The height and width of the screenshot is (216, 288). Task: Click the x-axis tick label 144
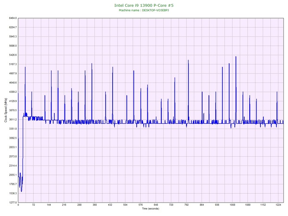[49, 205]
